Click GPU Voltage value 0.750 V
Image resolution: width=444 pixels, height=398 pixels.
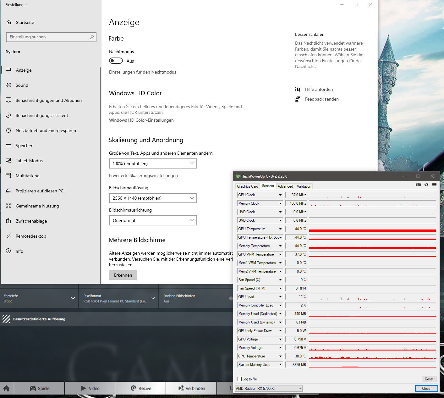coord(296,339)
